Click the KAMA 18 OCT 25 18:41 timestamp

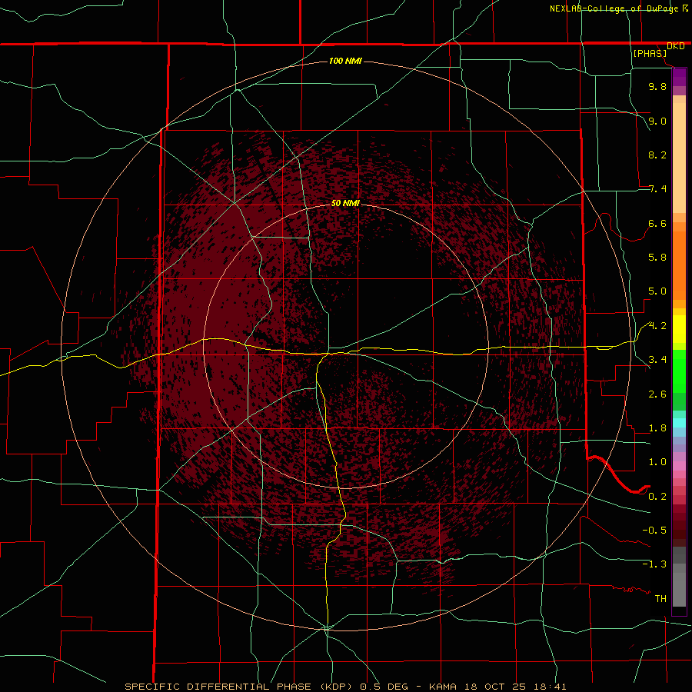click(x=497, y=687)
